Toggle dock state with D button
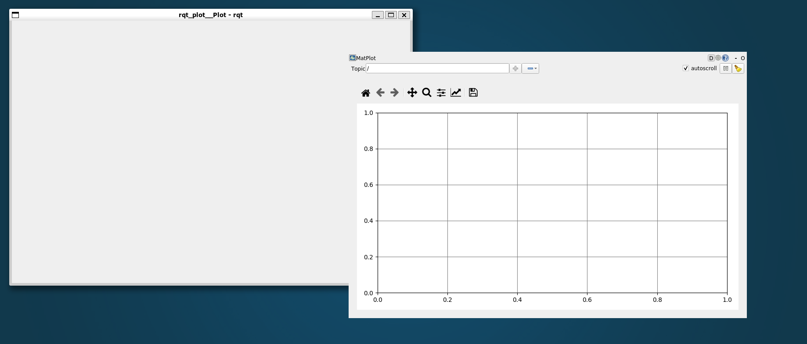The width and height of the screenshot is (807, 344). (x=711, y=58)
